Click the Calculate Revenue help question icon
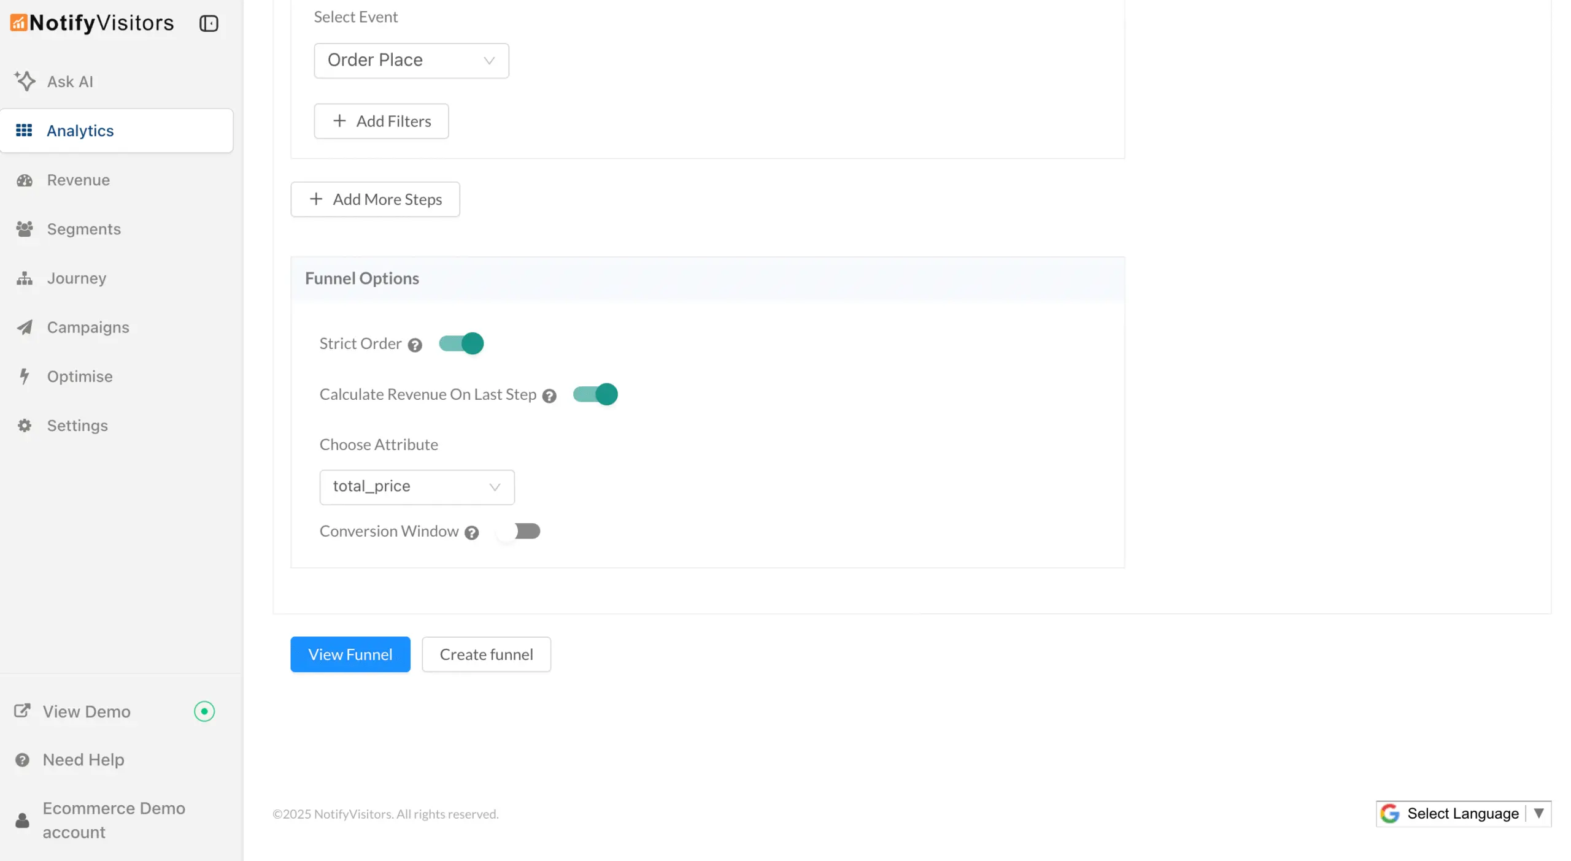 click(x=549, y=396)
